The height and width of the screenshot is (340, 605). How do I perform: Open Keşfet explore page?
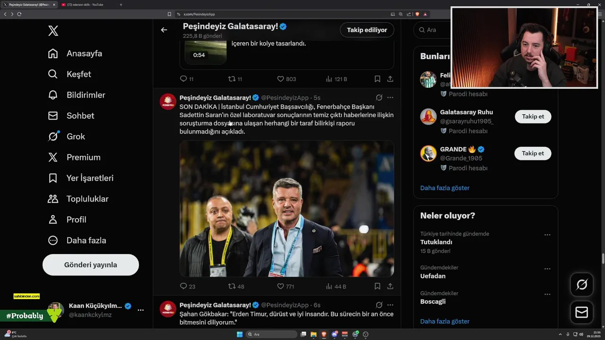pos(69,74)
